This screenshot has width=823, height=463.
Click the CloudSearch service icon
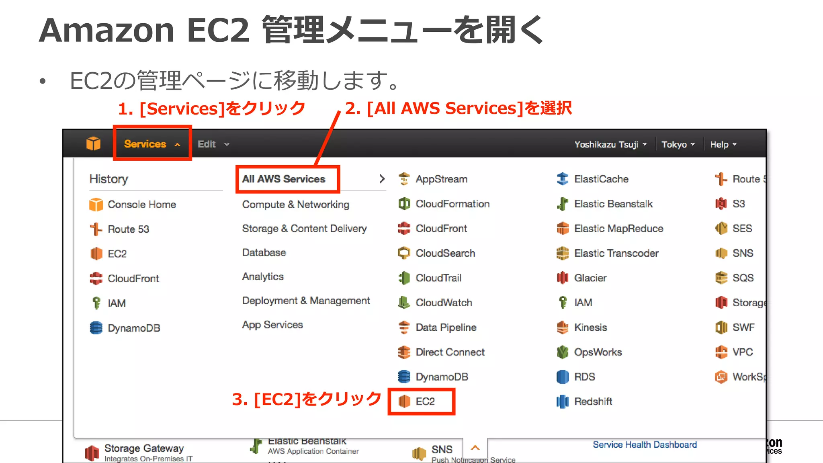click(404, 253)
